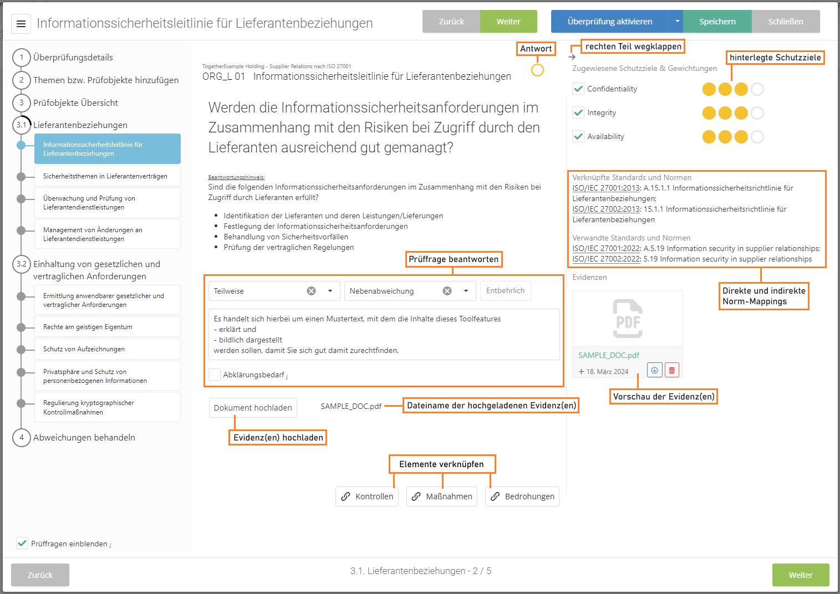
Task: Uncheck the Confidentiality checkbox
Action: [578, 89]
